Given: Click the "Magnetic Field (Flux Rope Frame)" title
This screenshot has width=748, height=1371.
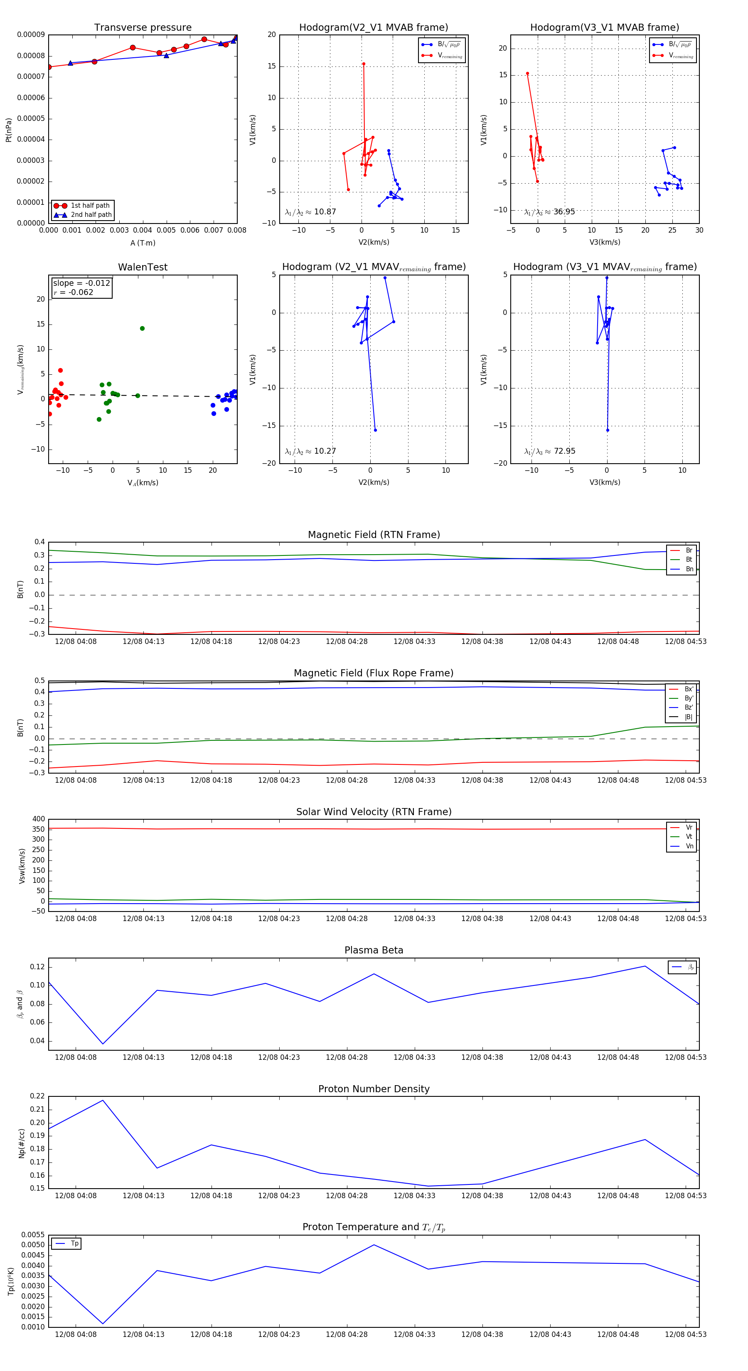Looking at the screenshot, I should click(x=374, y=673).
